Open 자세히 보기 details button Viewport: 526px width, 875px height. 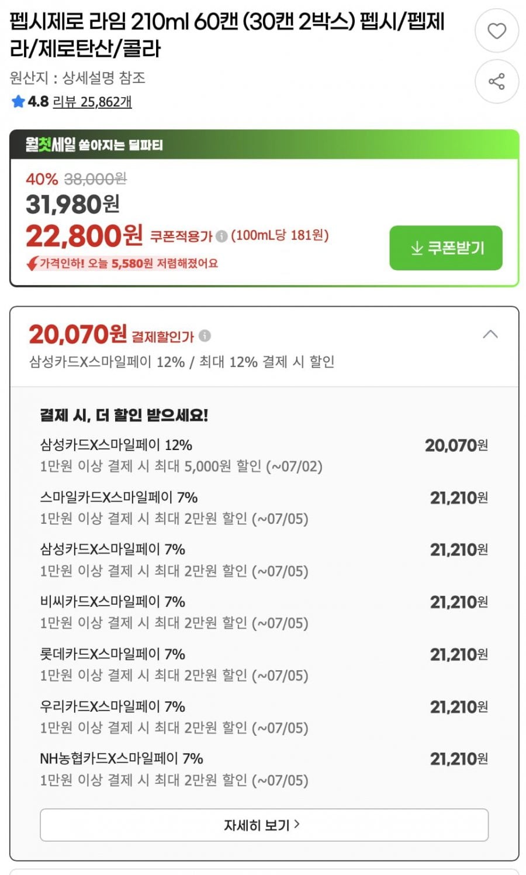pyautogui.click(x=264, y=825)
